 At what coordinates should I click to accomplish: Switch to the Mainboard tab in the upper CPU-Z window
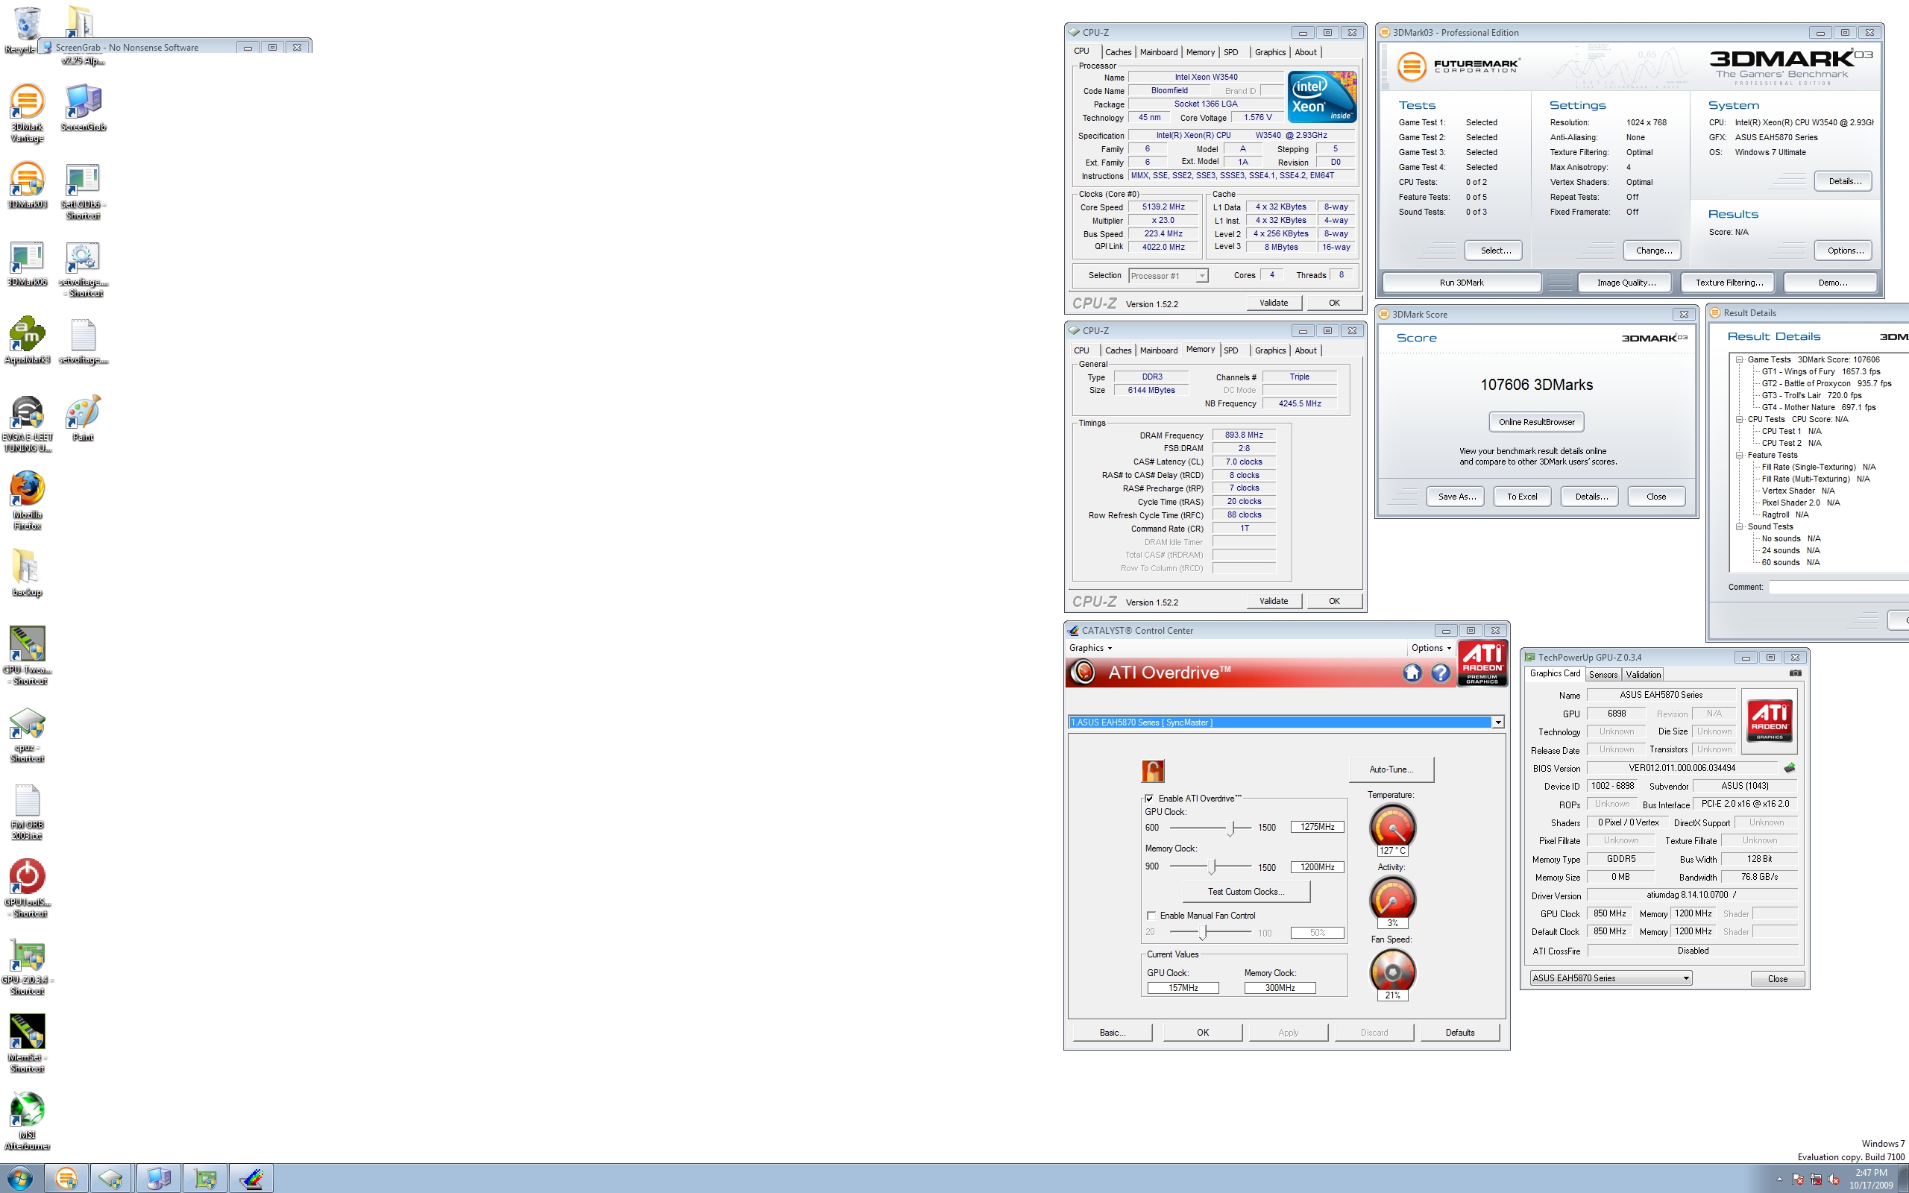click(1158, 52)
